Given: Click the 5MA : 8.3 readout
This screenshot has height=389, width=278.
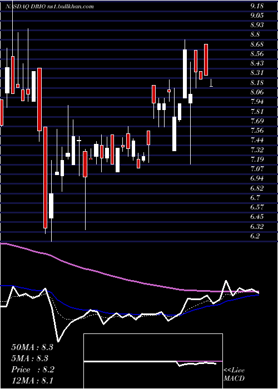Looking at the screenshot, I should (x=29, y=358).
